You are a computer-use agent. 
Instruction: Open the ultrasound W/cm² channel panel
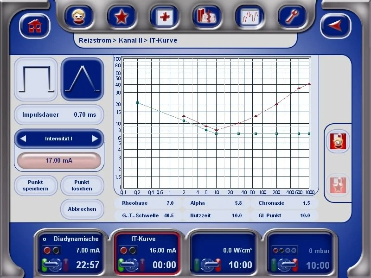coord(224,253)
